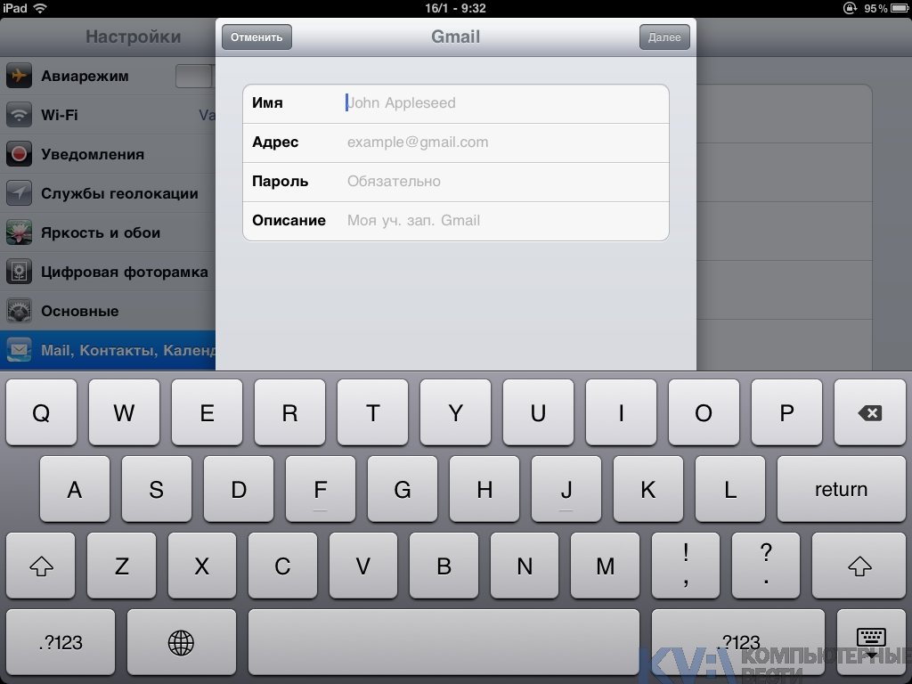Viewport: 912px width, 684px height.
Task: Tap the D key
Action: point(239,489)
